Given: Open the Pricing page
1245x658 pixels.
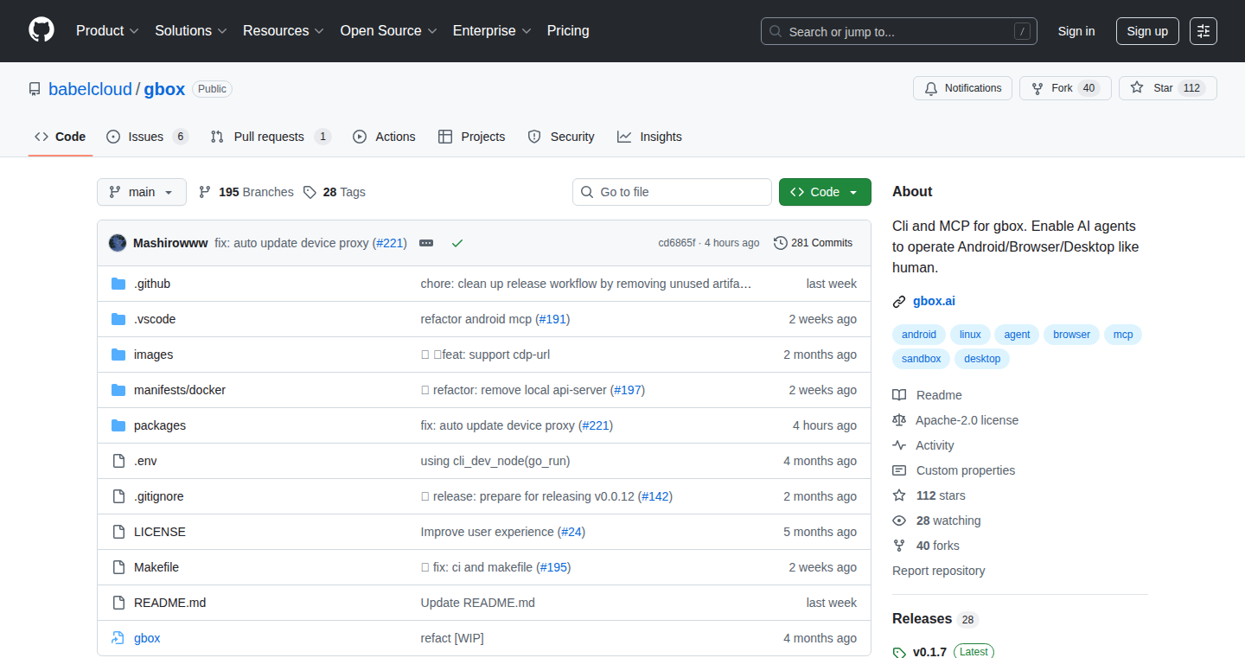Looking at the screenshot, I should pos(568,31).
